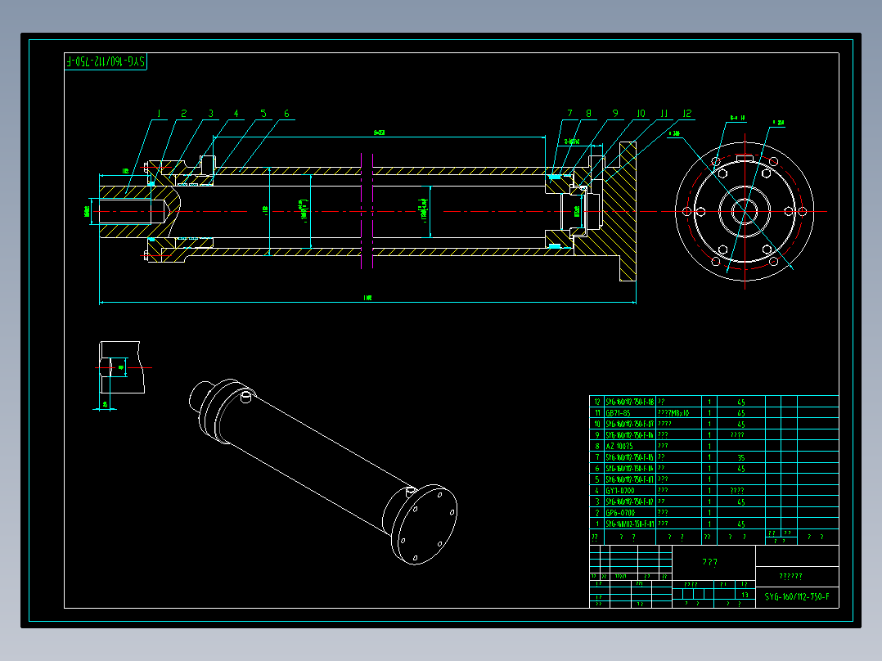Select balloon number 10 label
This screenshot has height=661, width=882.
click(x=641, y=114)
